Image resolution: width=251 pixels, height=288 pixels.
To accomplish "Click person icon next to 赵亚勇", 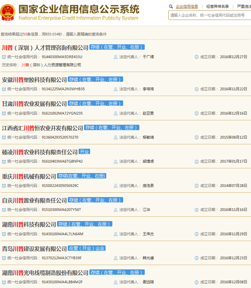I will (x=115, y=113).
